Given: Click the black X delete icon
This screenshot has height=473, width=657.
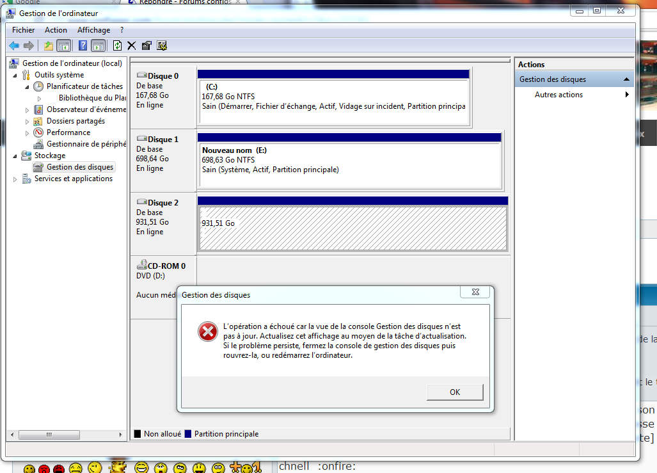Looking at the screenshot, I should [x=132, y=45].
